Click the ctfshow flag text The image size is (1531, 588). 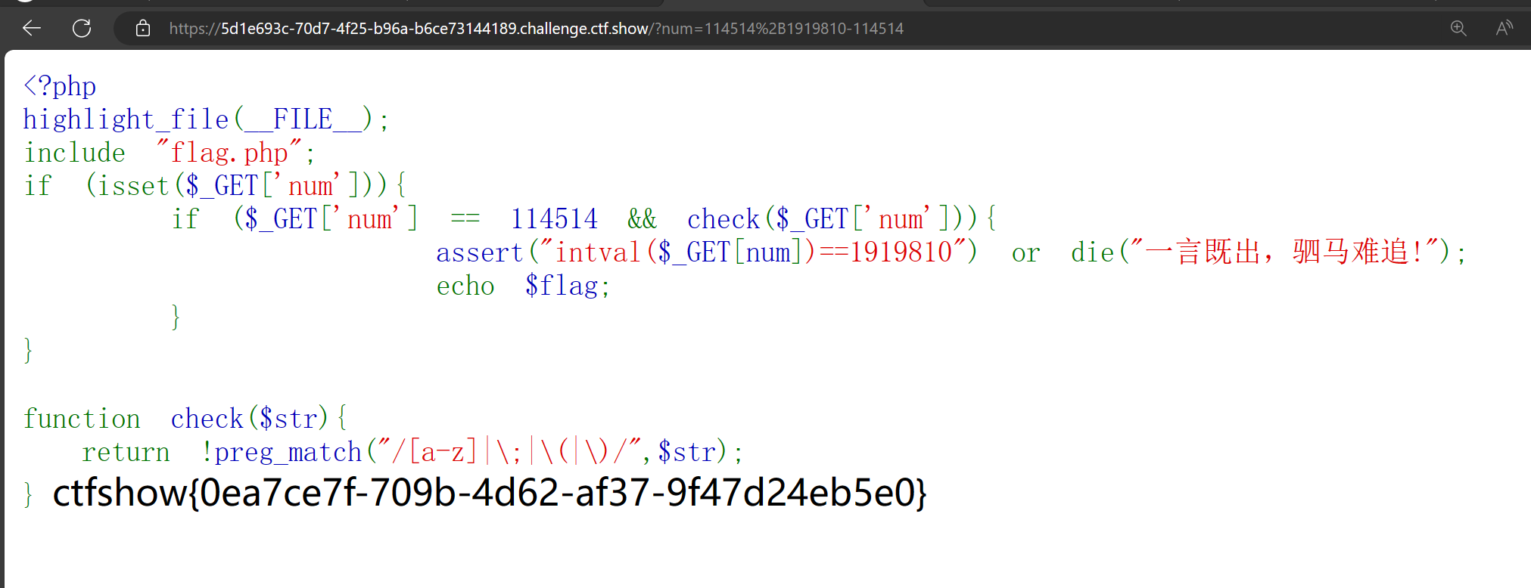coord(490,493)
